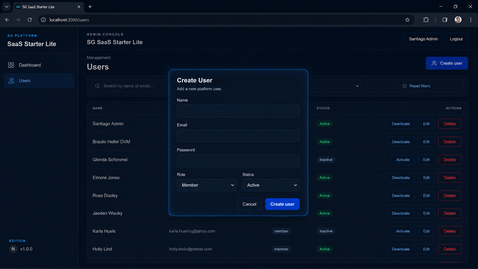Edit Braulio Heller DVM

pos(426,142)
